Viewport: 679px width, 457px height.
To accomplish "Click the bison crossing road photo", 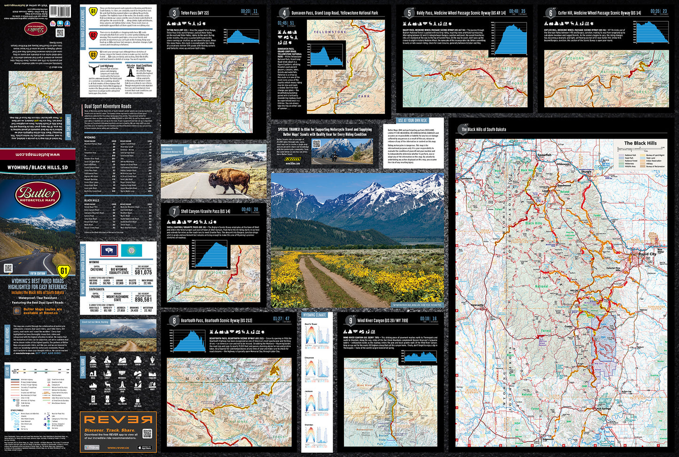I will click(213, 171).
